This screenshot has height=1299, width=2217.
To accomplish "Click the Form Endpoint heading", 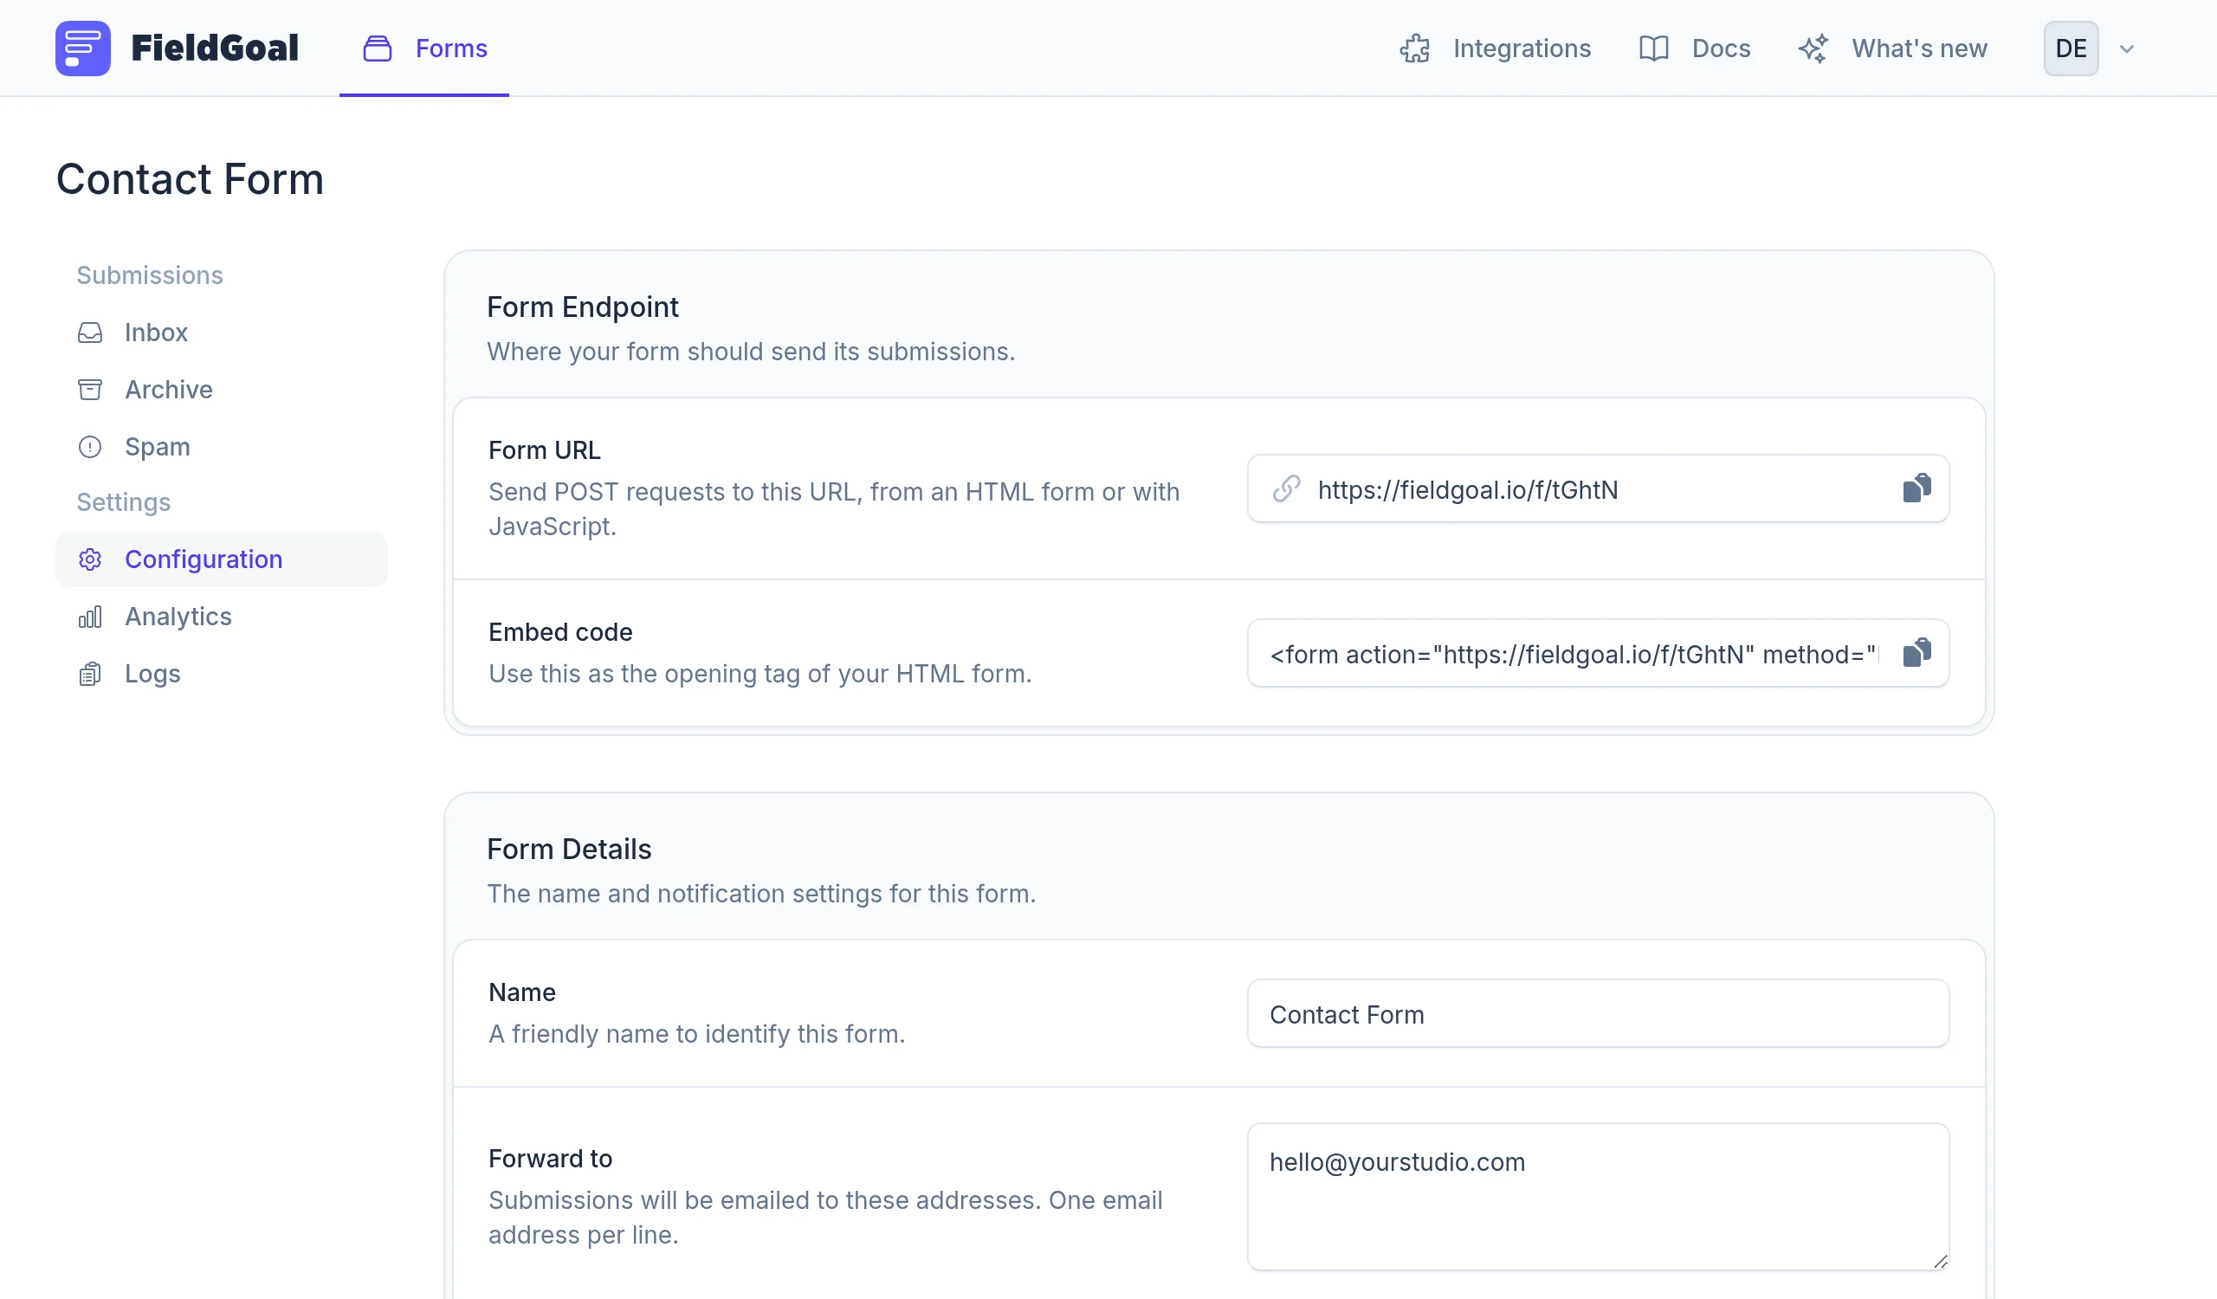I will 583,307.
